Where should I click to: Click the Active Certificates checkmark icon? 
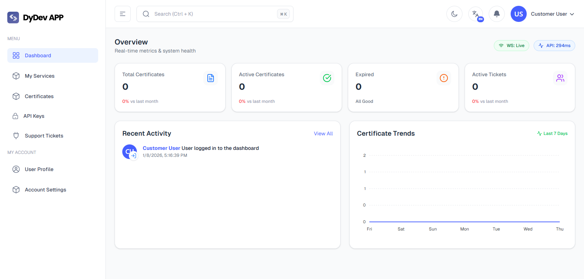pyautogui.click(x=327, y=78)
